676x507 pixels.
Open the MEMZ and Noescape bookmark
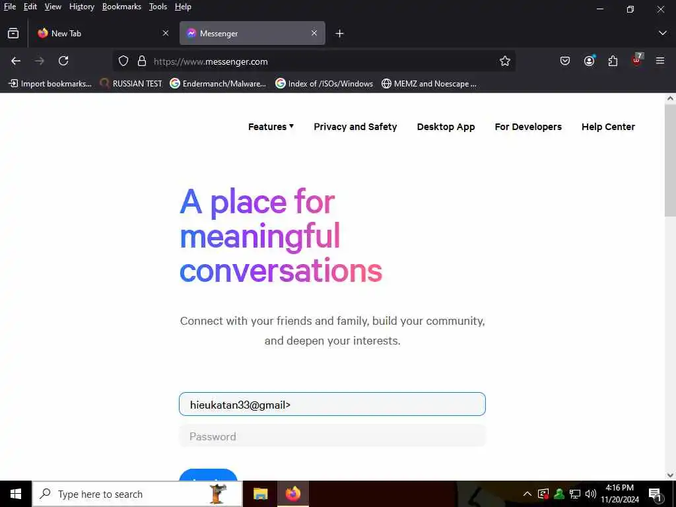429,84
